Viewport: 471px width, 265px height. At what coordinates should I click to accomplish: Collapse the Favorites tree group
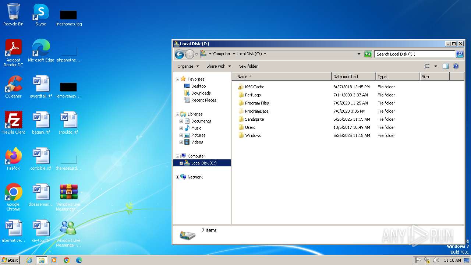pyautogui.click(x=177, y=79)
